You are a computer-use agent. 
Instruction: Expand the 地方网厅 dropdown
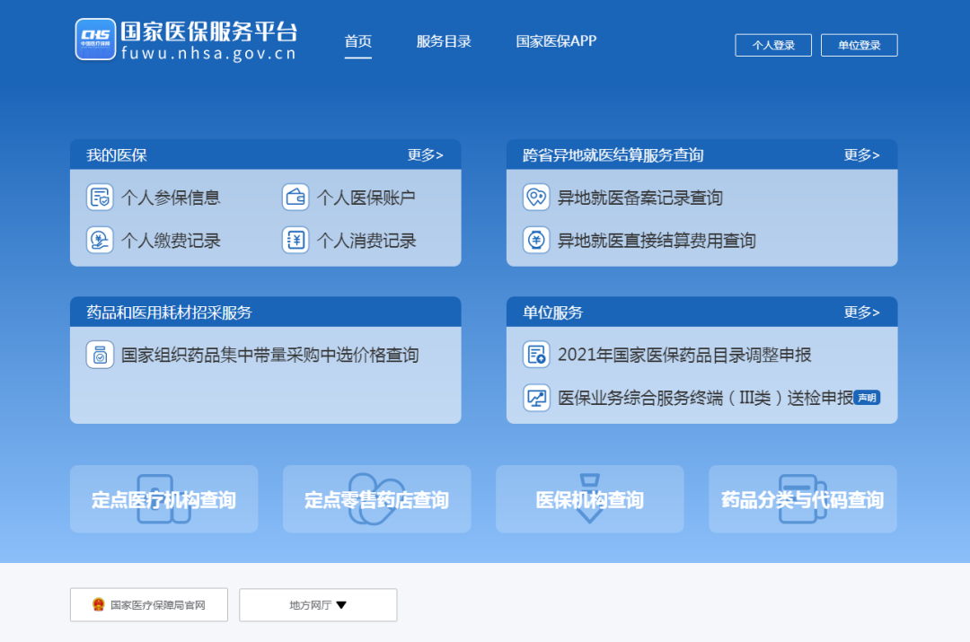(318, 605)
